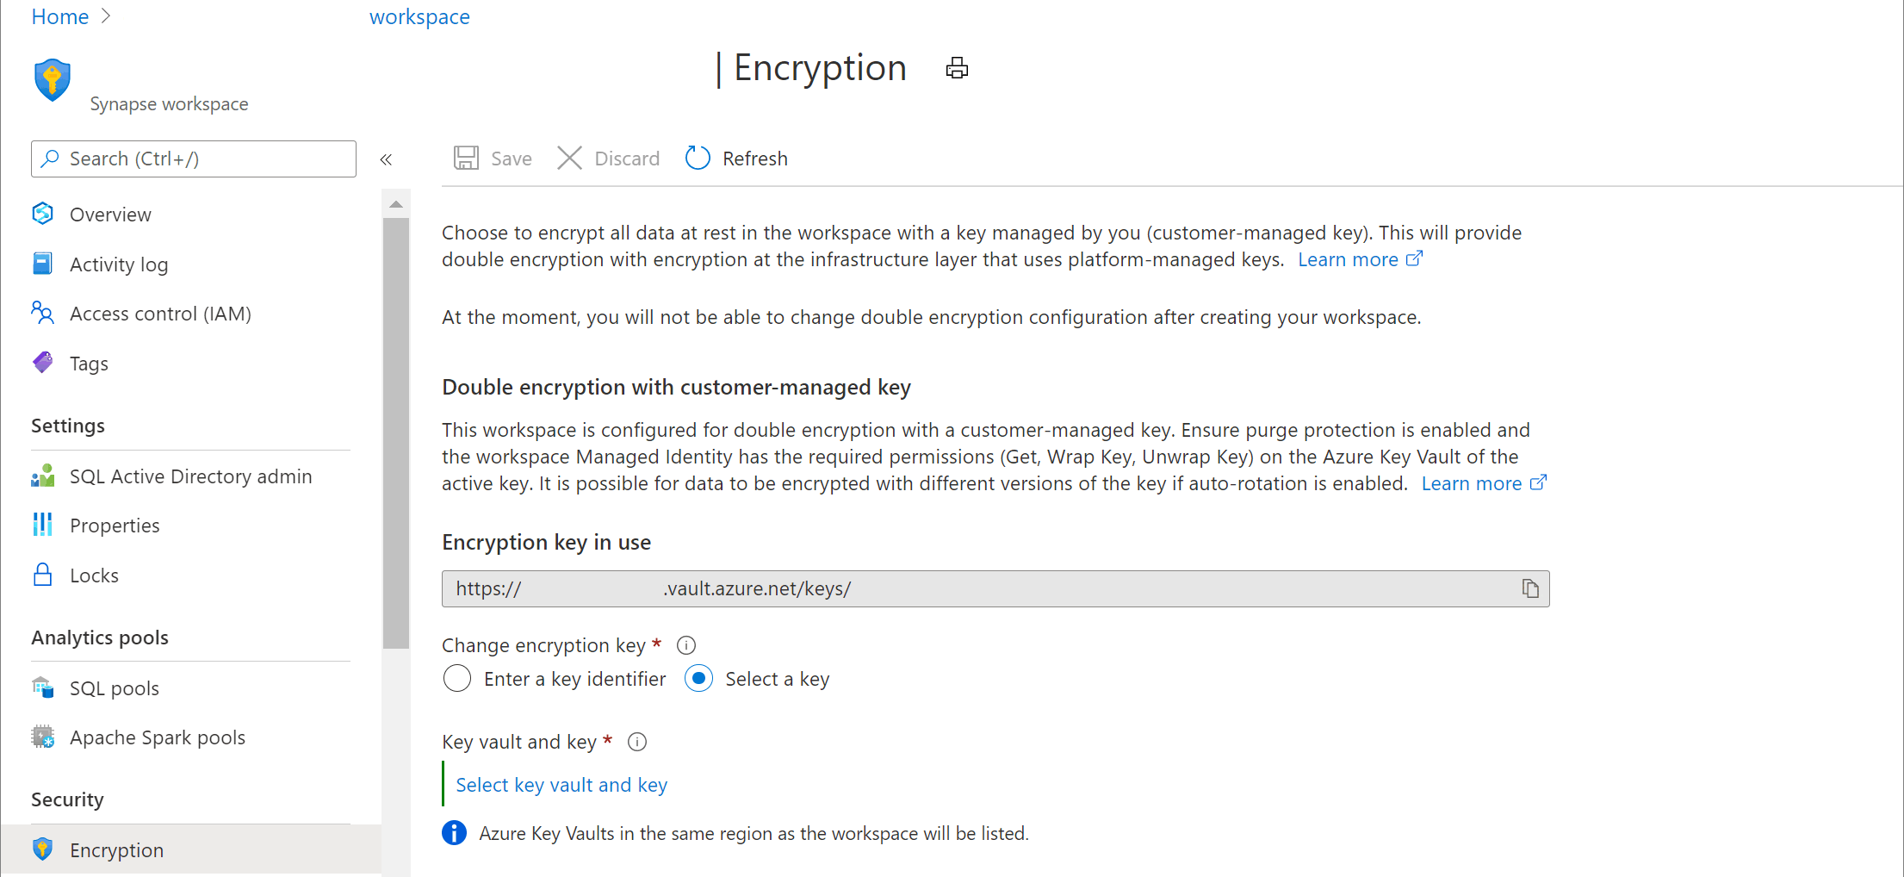Image resolution: width=1904 pixels, height=877 pixels.
Task: Open the Key vault and key info icon
Action: pos(636,742)
